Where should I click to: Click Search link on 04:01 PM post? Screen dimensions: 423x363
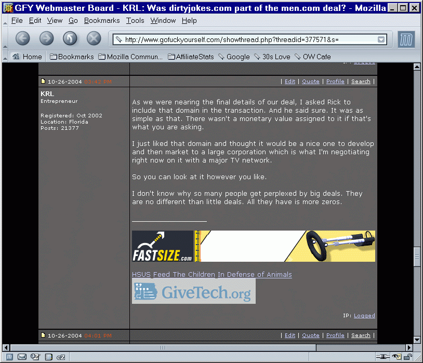tap(361, 335)
